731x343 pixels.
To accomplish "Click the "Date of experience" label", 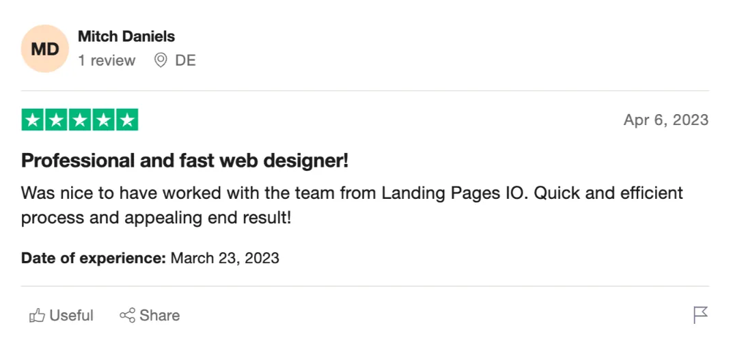I will coord(94,258).
